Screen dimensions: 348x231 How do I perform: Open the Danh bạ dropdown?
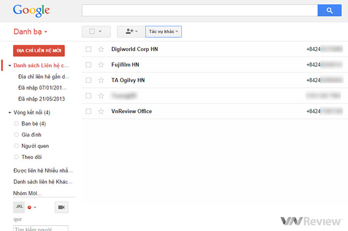pos(31,32)
